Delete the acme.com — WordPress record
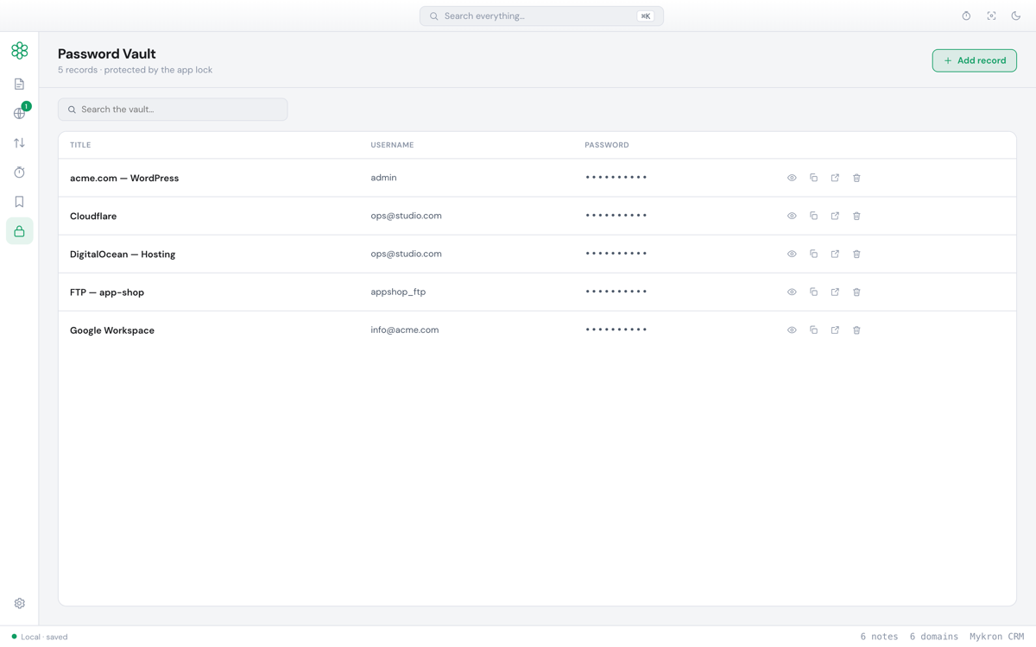This screenshot has height=647, width=1036. point(856,178)
